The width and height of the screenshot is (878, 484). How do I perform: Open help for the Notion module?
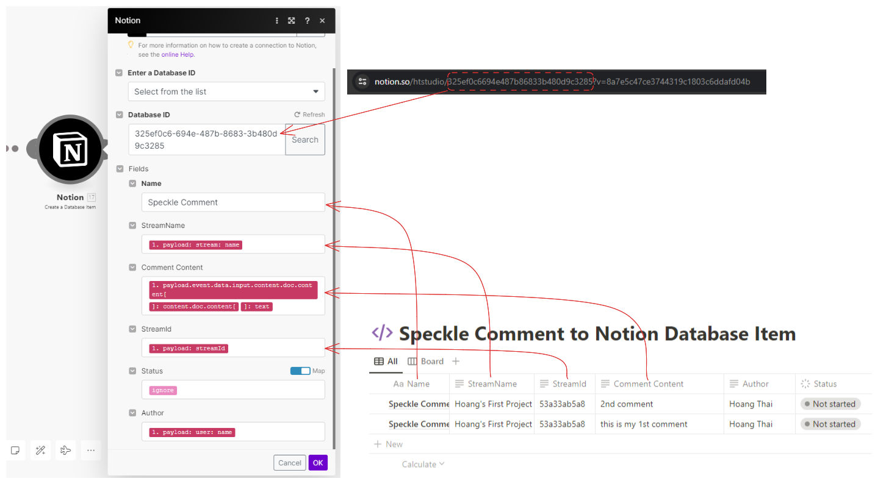(307, 21)
